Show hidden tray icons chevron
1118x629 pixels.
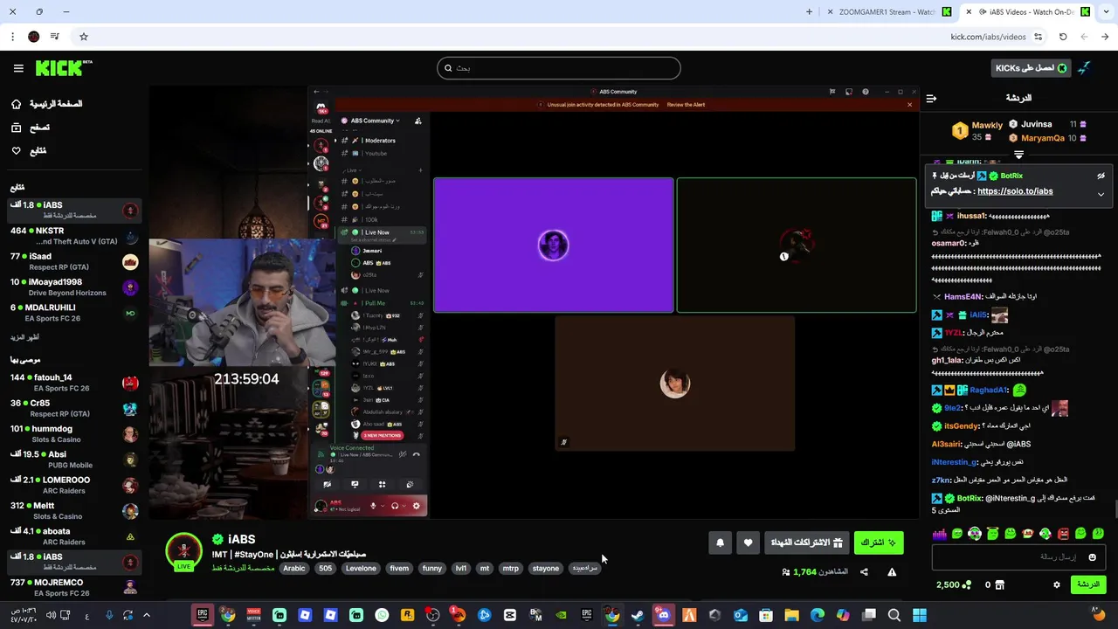[x=147, y=615]
